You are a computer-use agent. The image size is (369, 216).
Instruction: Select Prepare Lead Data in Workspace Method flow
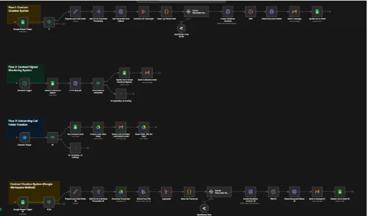(x=75, y=192)
